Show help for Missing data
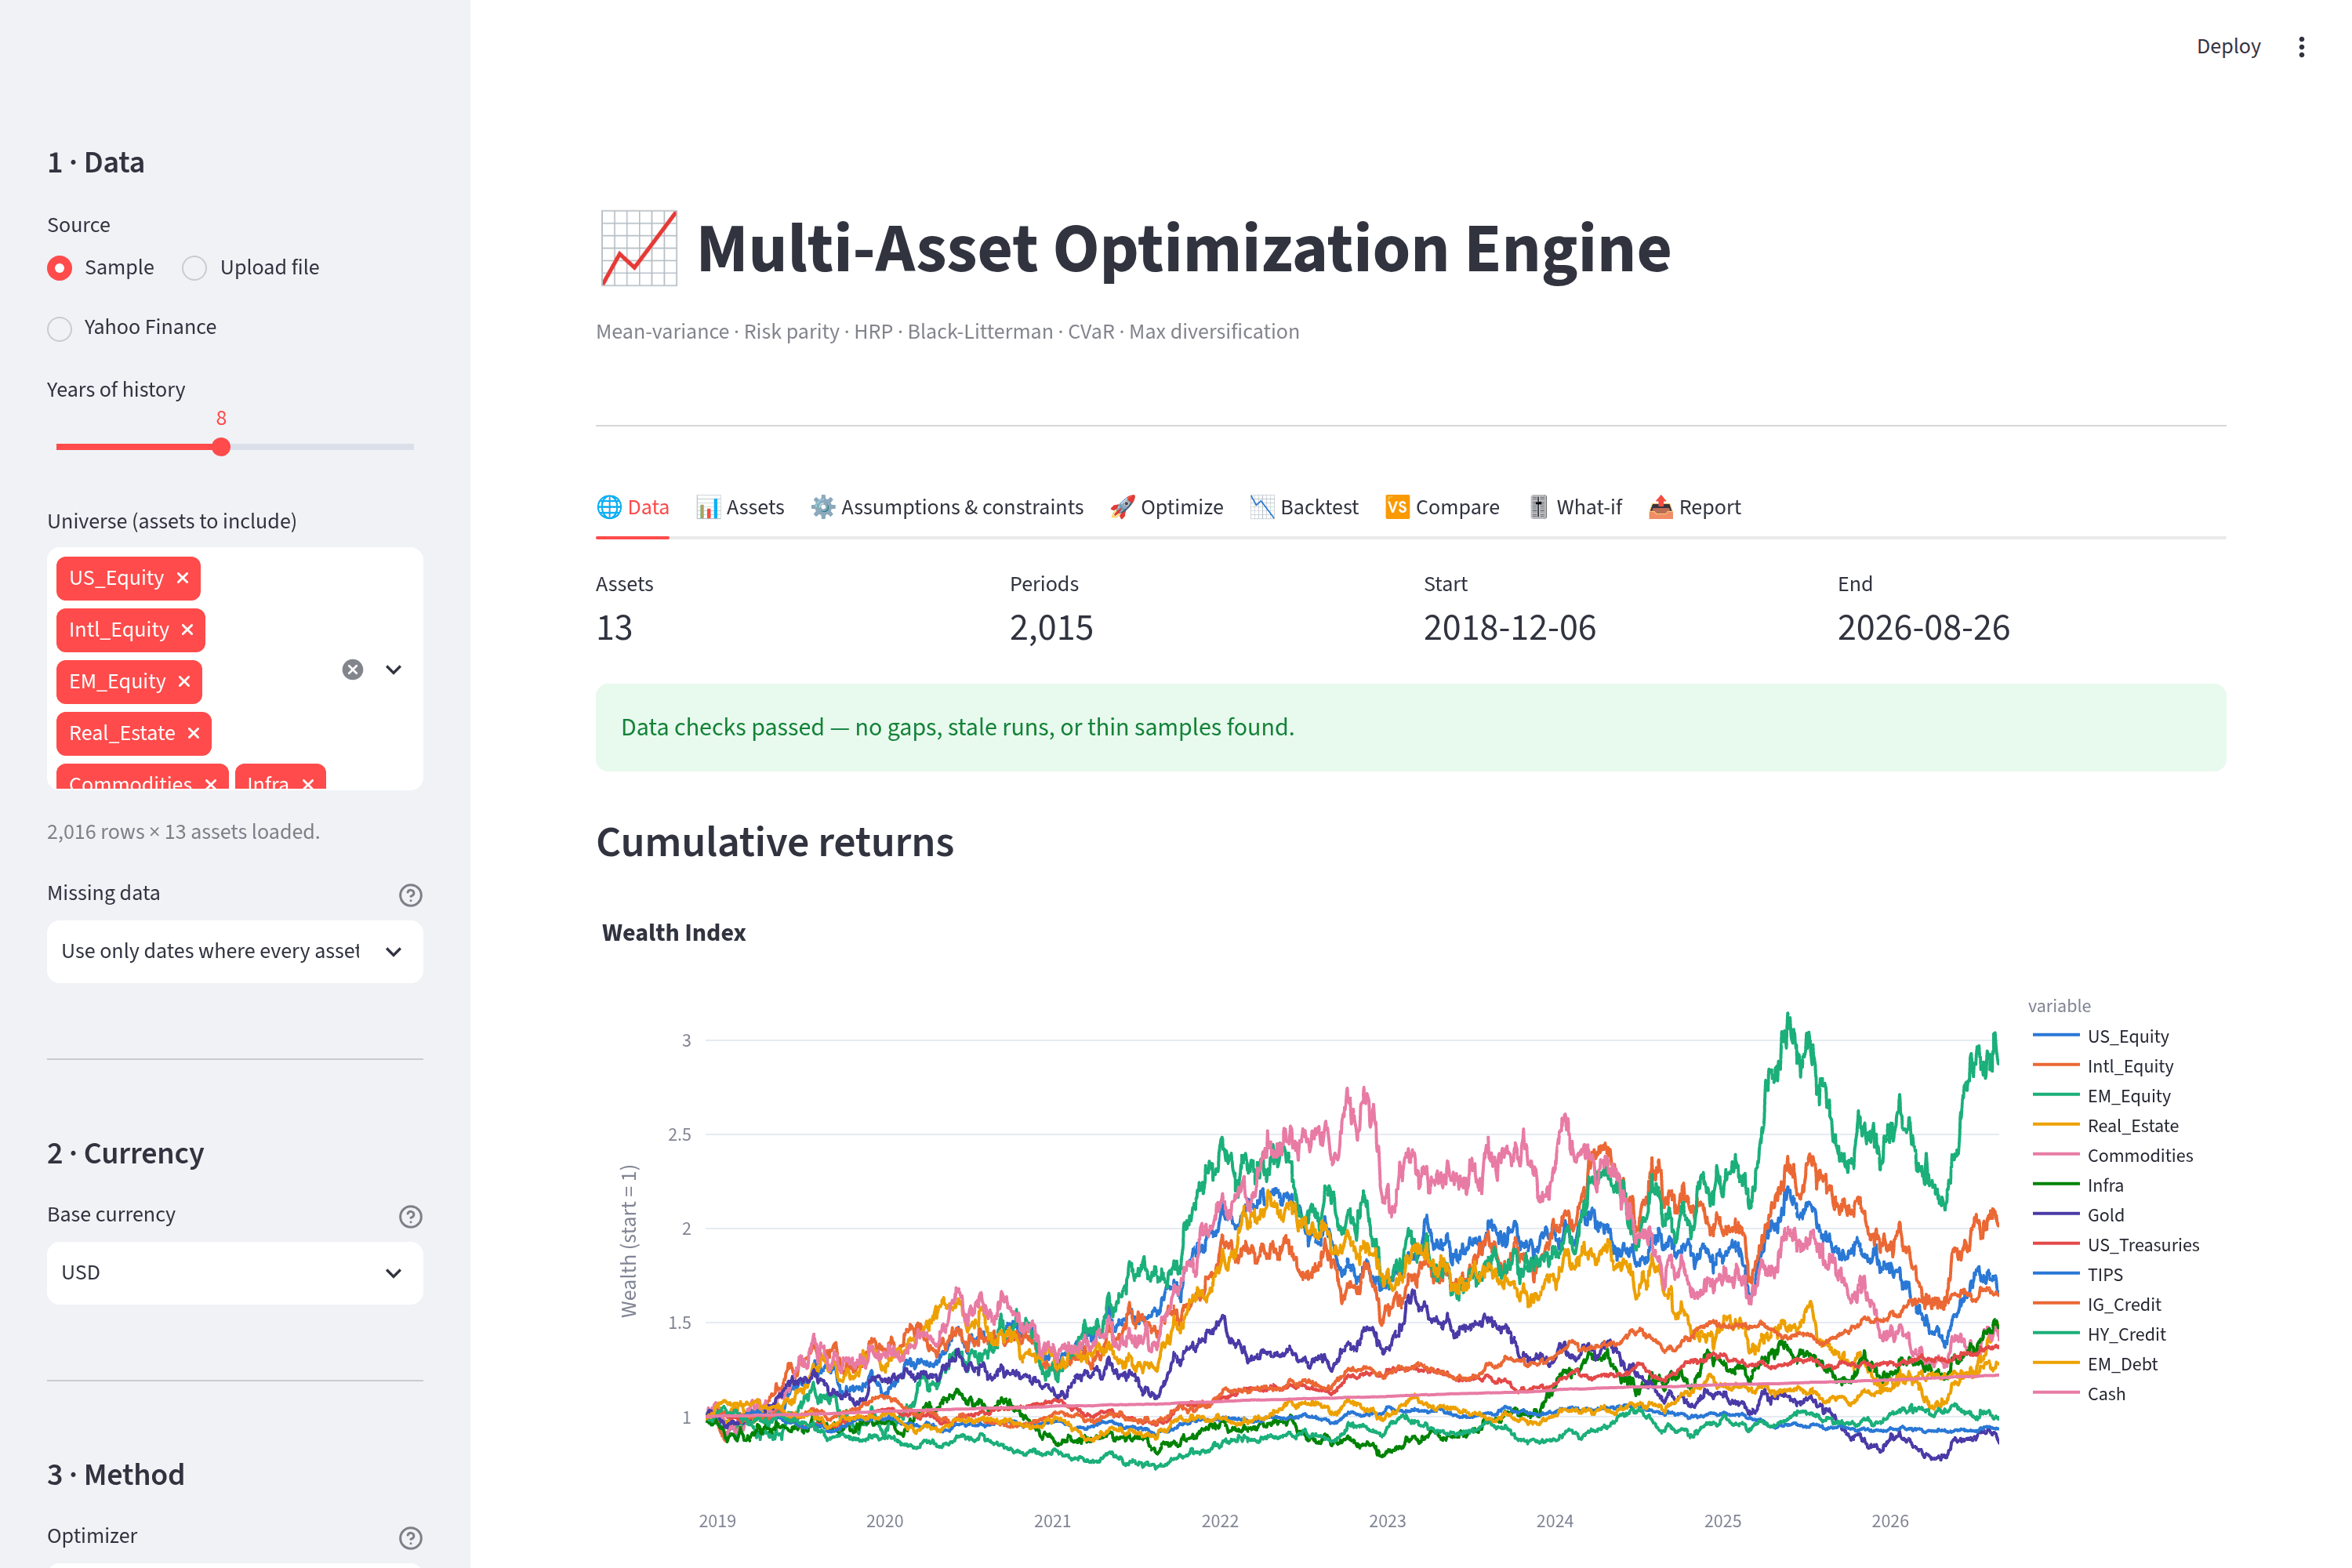 [410, 895]
